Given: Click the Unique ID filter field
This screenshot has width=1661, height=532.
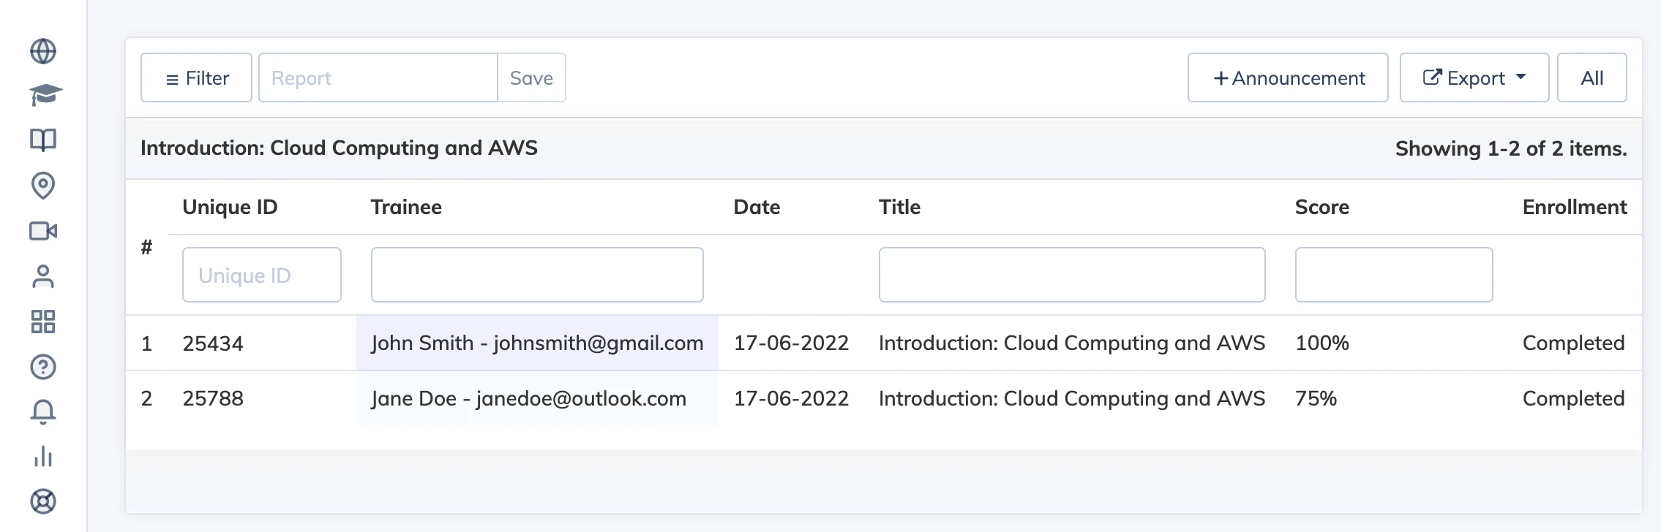Looking at the screenshot, I should pos(262,275).
